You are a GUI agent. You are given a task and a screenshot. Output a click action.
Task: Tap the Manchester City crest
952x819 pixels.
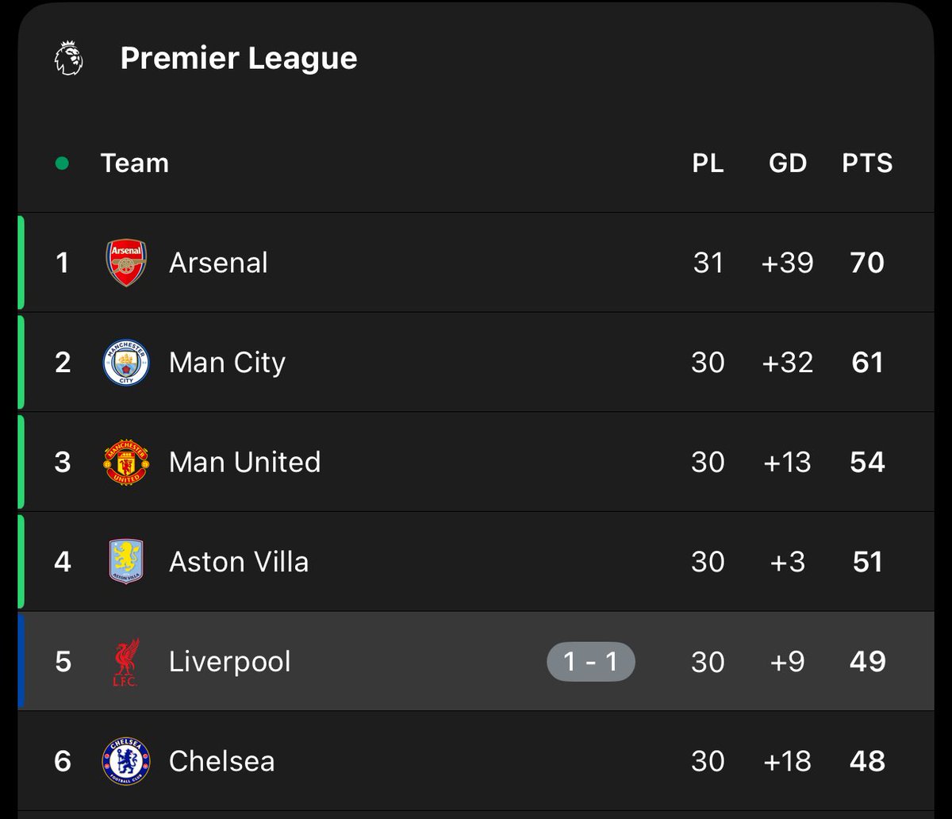click(126, 363)
